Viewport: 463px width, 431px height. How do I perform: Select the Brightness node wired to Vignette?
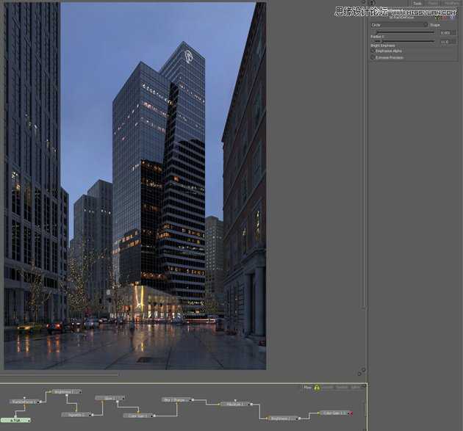click(67, 392)
